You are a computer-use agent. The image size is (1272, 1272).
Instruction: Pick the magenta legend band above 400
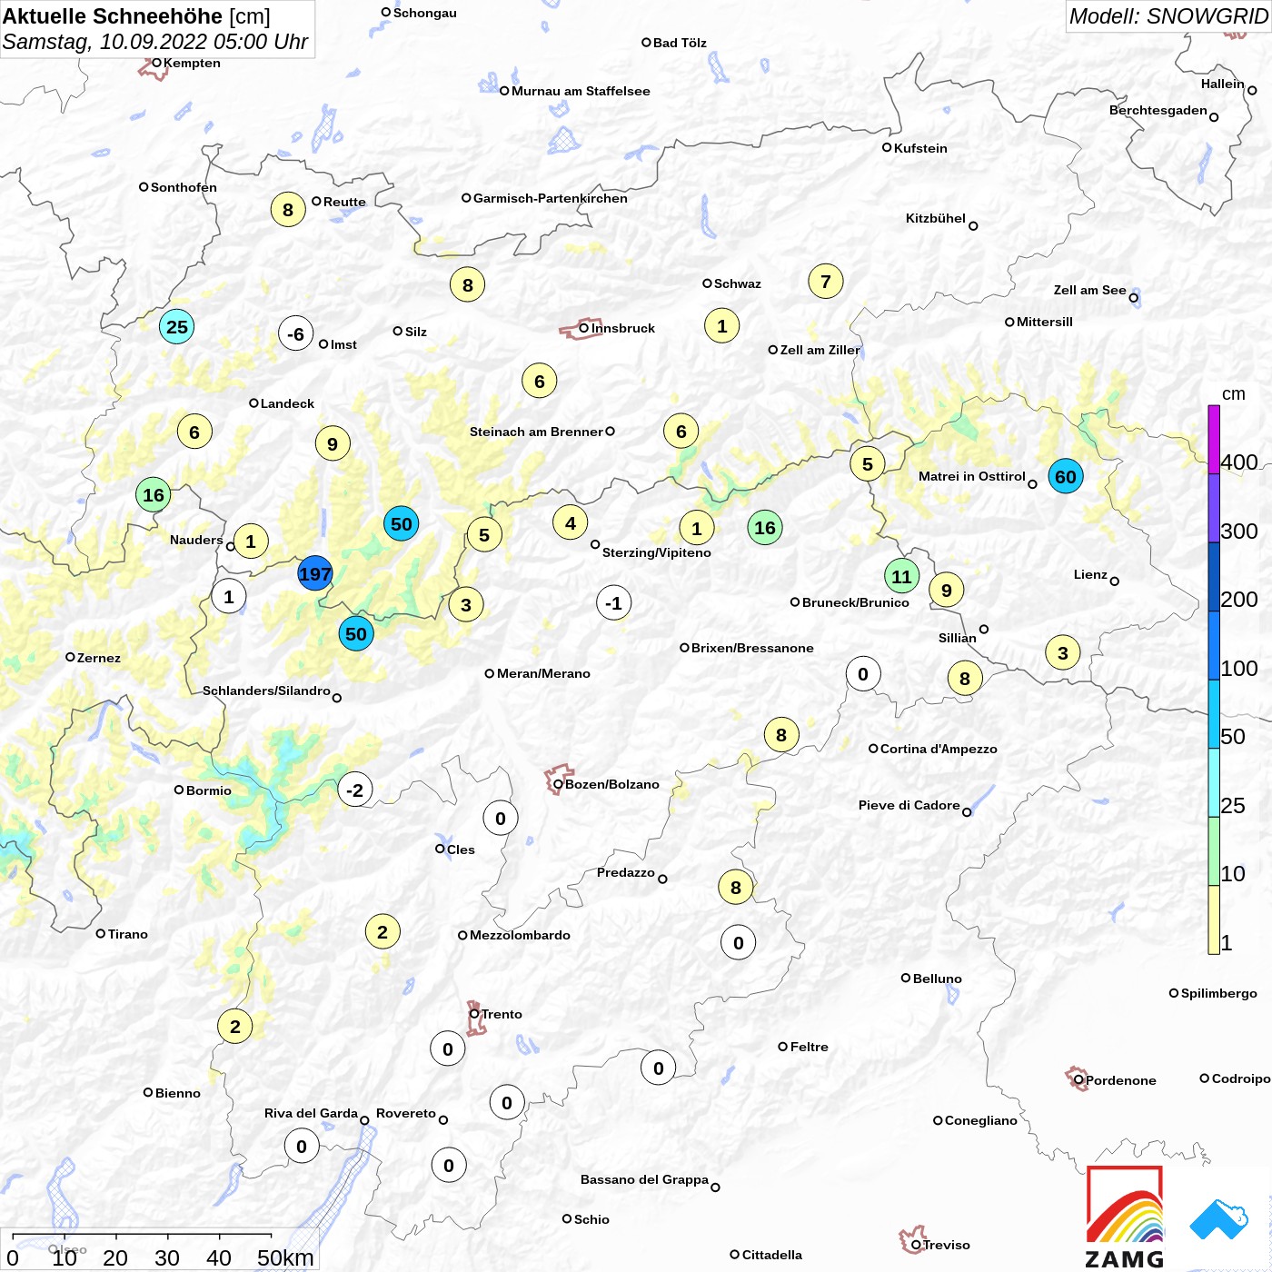click(x=1214, y=439)
